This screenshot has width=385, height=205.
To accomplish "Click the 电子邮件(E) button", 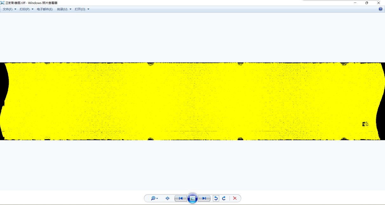I will (x=45, y=9).
